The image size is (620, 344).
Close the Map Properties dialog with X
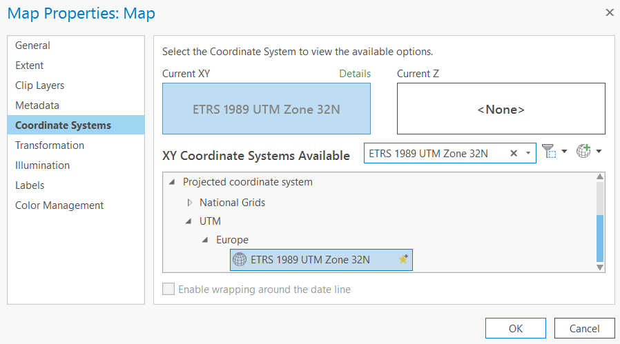pyautogui.click(x=609, y=12)
